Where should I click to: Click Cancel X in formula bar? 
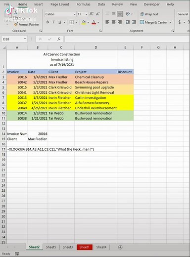tap(40, 39)
